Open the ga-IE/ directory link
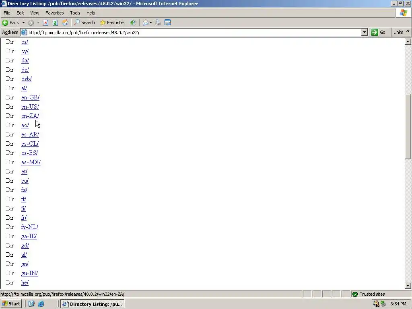The height and width of the screenshot is (309, 412). click(29, 236)
